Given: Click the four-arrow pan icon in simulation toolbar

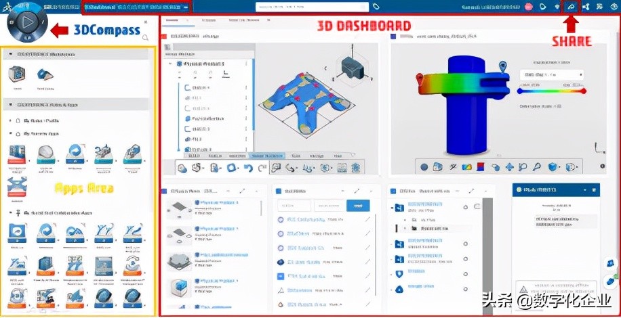Looking at the screenshot, I should click(x=510, y=168).
